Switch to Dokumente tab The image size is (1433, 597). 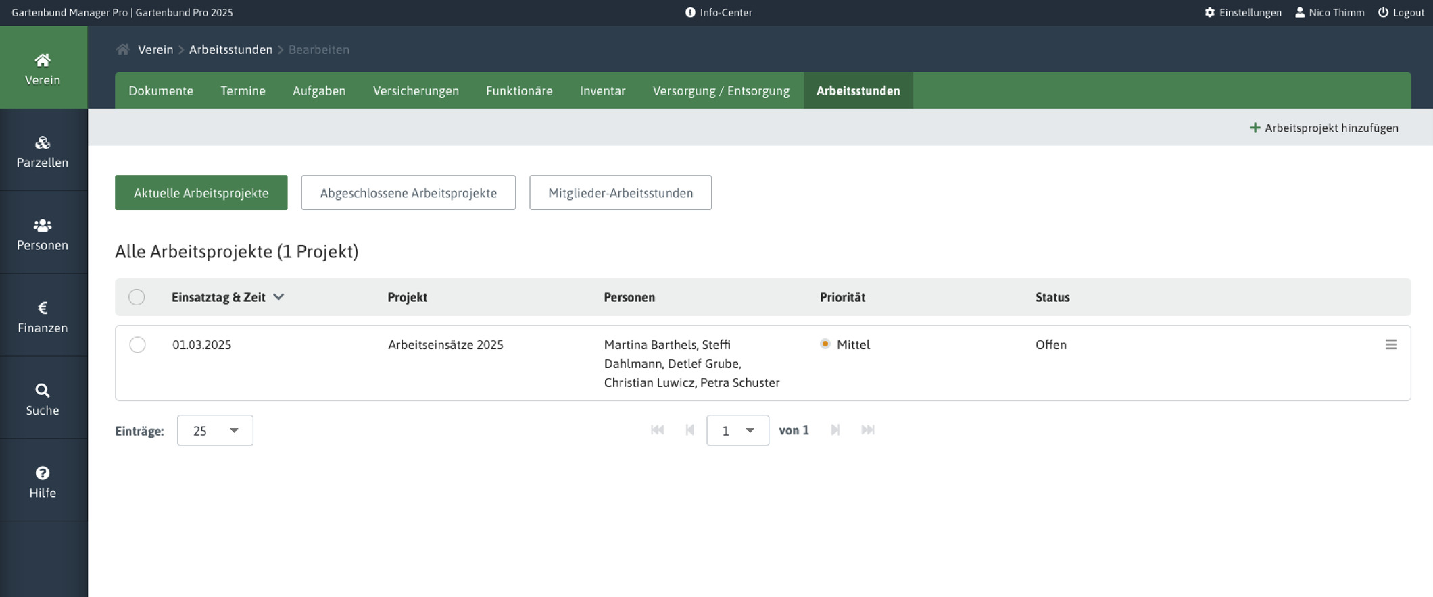click(161, 90)
